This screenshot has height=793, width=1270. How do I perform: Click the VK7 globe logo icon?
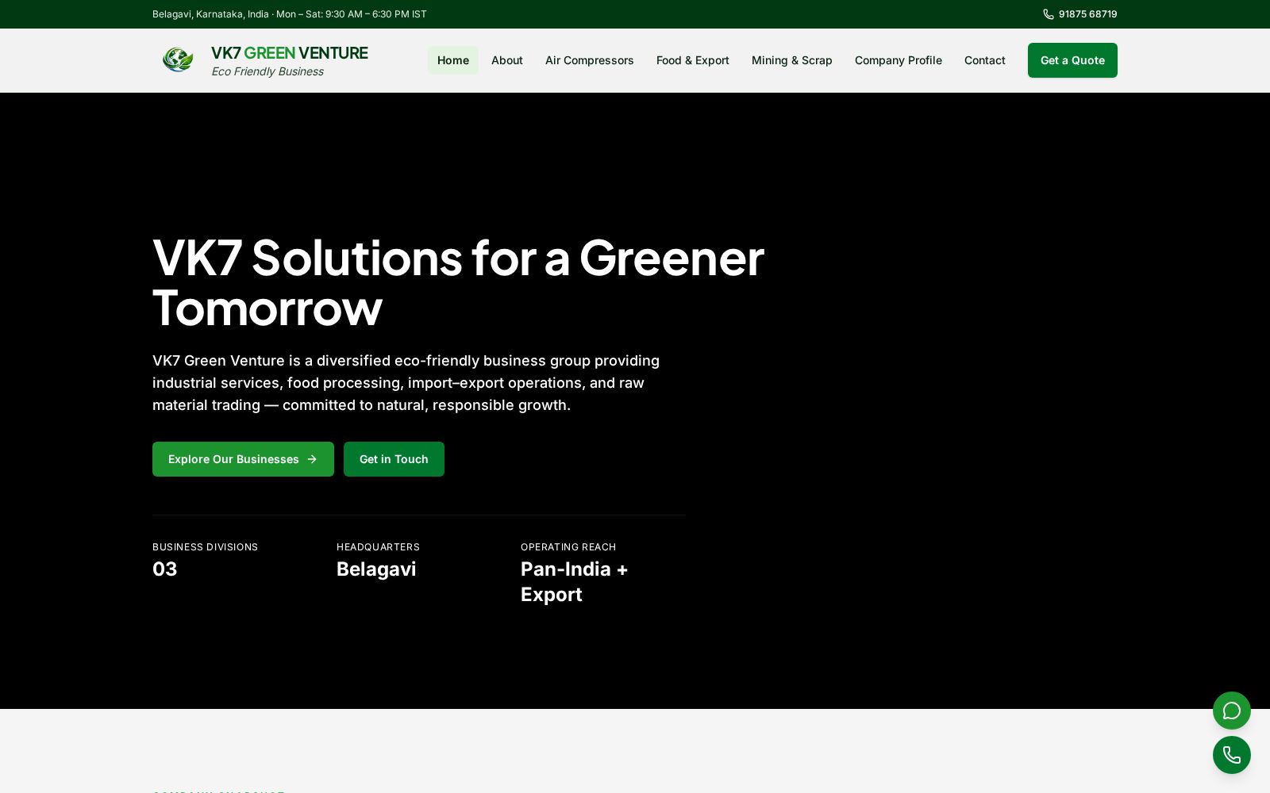[x=178, y=60]
